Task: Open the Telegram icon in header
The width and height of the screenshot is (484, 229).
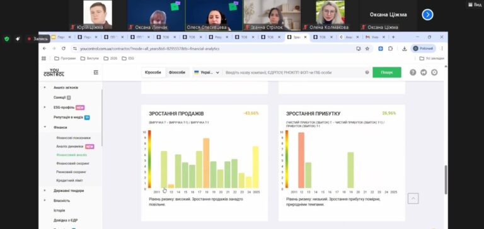Action: pos(423,72)
